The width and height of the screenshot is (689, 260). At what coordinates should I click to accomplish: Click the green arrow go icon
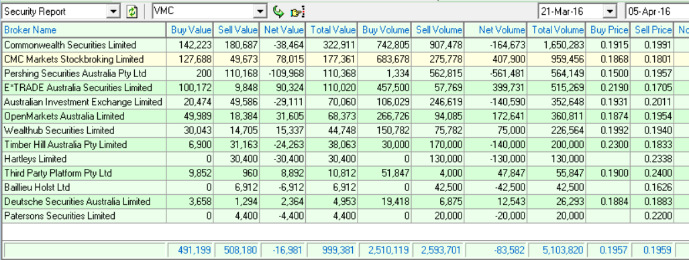point(278,12)
